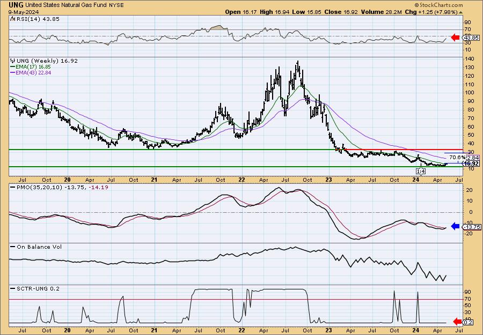
Task: Click the 16.92 price tag on axis
Action: (x=472, y=163)
